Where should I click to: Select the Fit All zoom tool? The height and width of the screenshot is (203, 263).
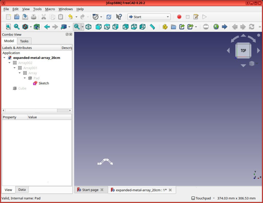pos(8,26)
